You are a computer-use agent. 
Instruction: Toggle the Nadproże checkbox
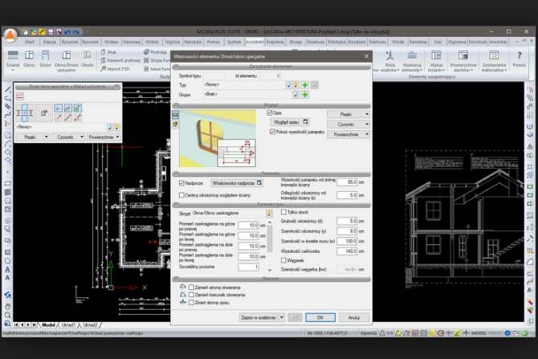tap(181, 183)
